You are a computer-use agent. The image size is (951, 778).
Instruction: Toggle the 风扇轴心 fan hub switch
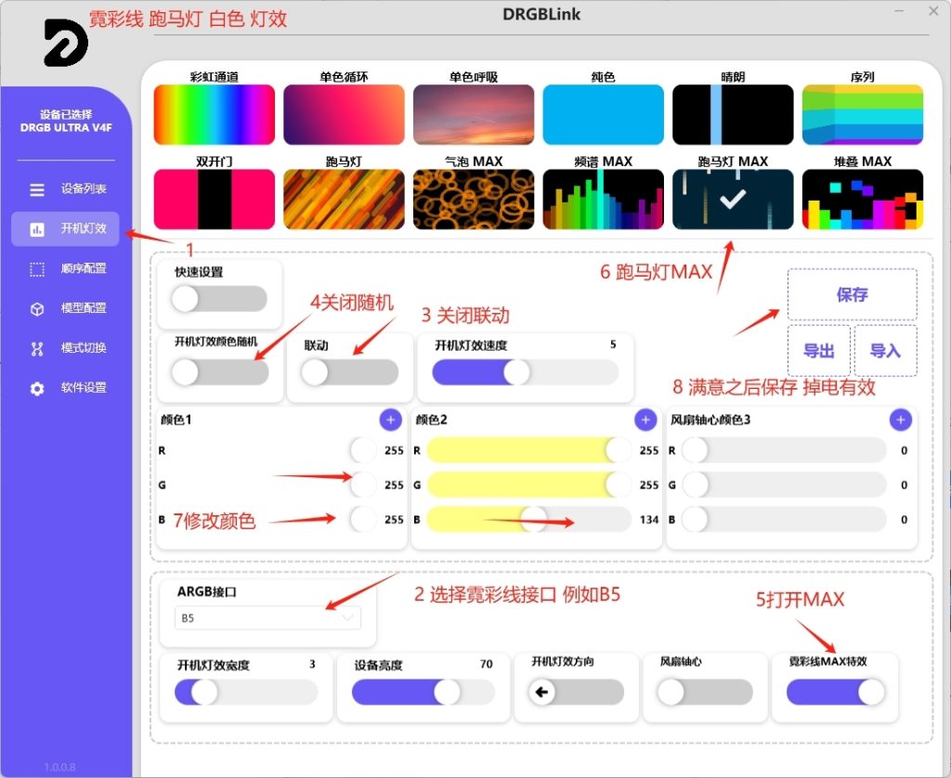(705, 692)
